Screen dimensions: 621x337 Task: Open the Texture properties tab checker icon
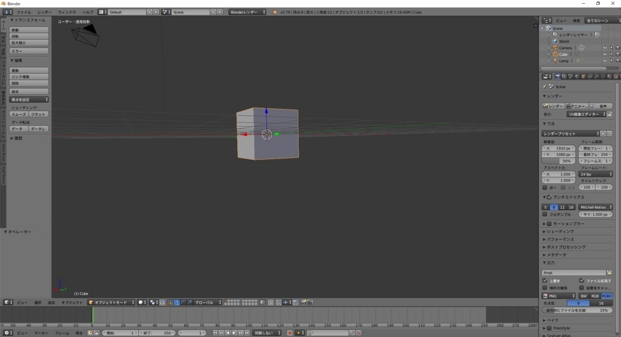616,77
